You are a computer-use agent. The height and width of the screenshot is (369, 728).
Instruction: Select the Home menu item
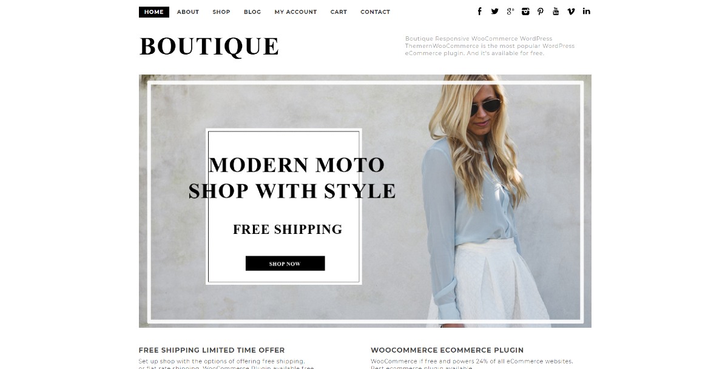[154, 12]
